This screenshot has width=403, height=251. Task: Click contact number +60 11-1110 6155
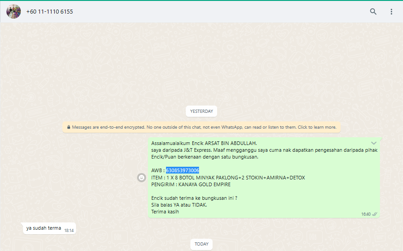coord(49,12)
